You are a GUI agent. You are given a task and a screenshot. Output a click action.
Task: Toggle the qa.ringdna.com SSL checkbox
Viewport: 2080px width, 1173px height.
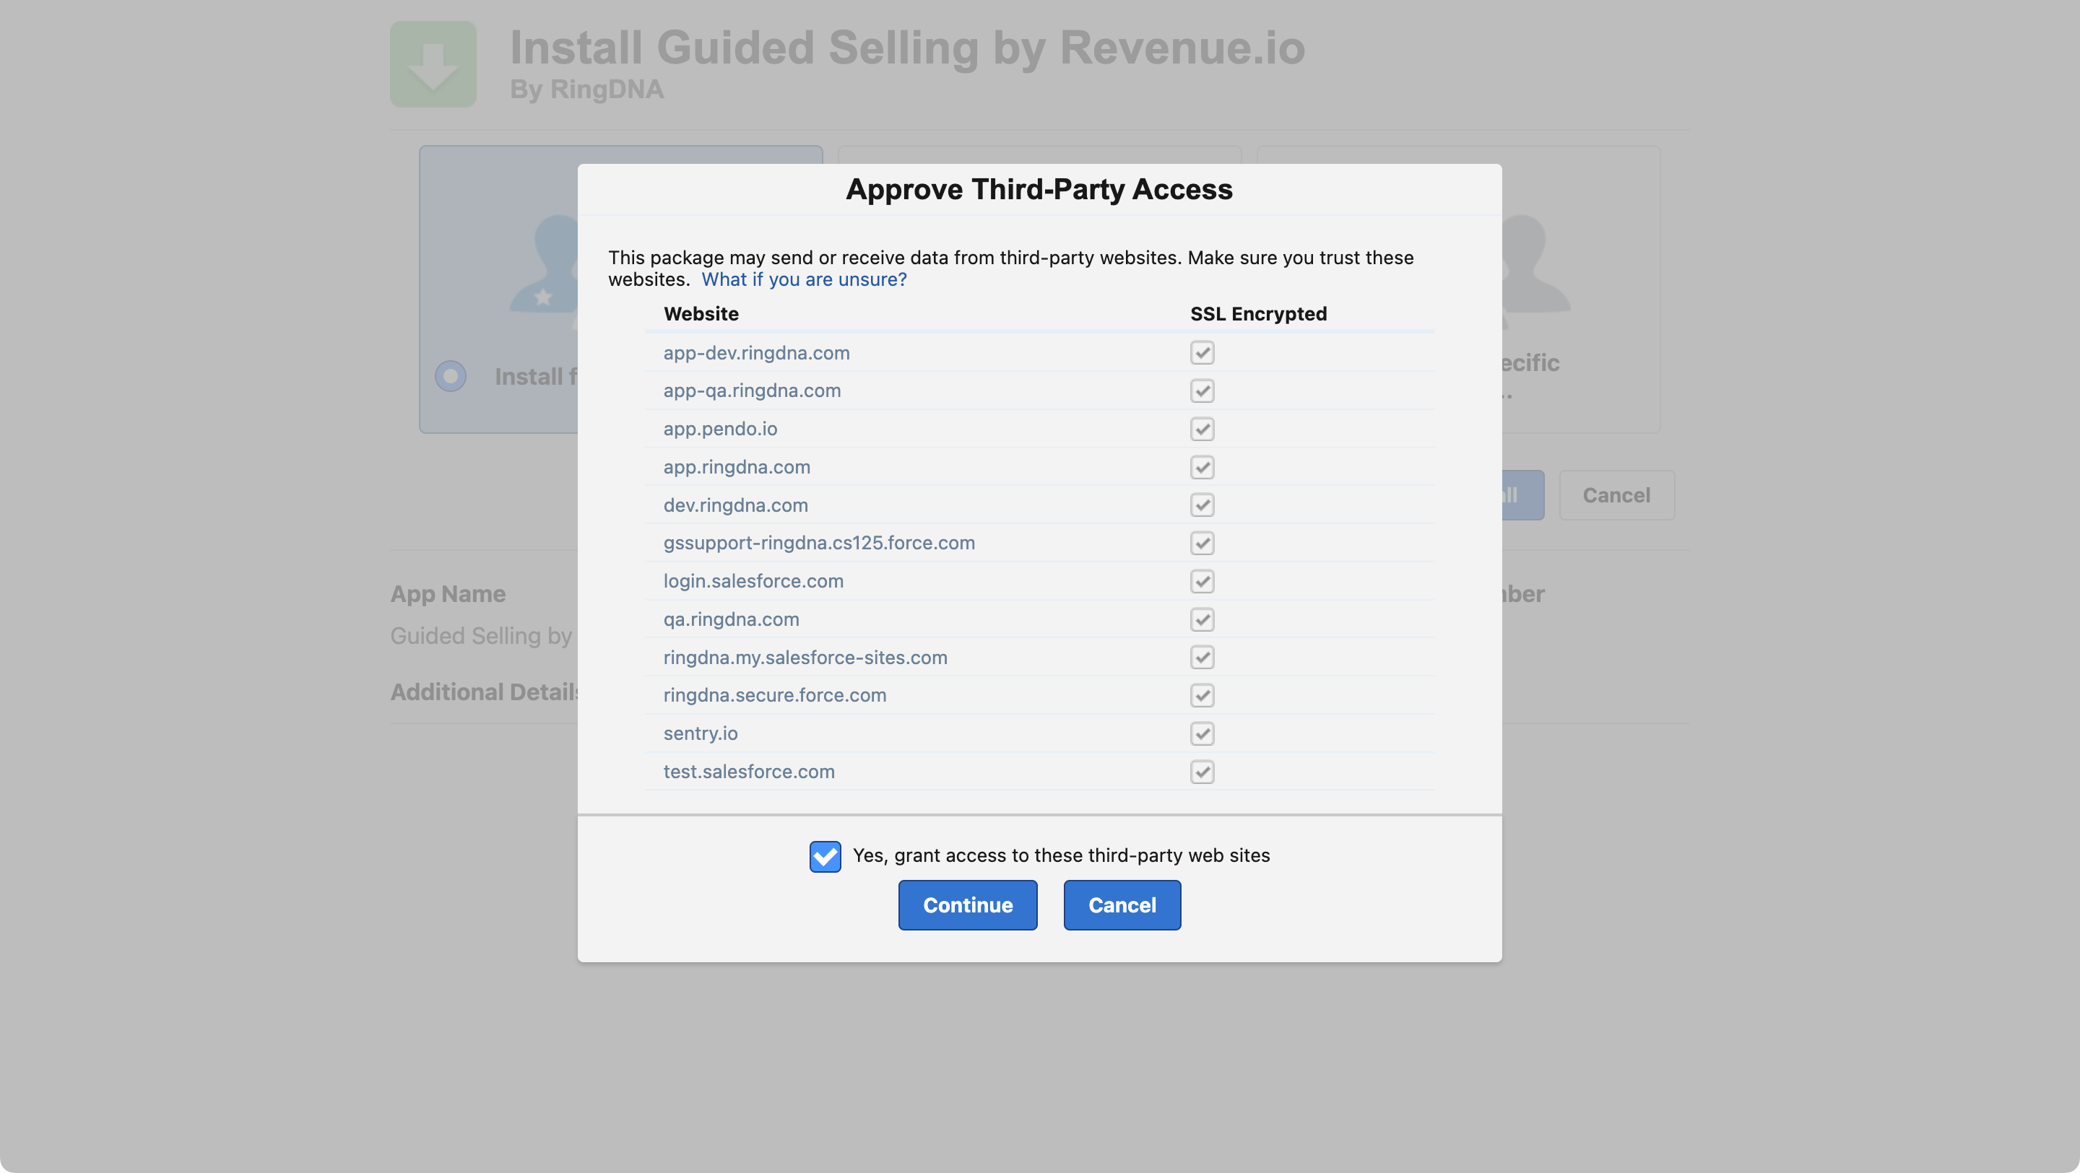pyautogui.click(x=1202, y=619)
